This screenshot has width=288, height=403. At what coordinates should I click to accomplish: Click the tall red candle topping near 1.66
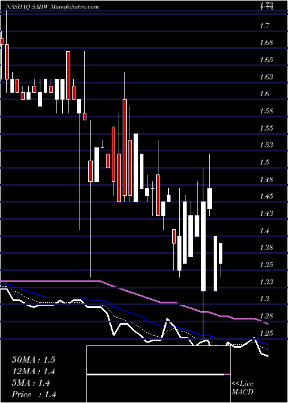pyautogui.click(x=68, y=75)
